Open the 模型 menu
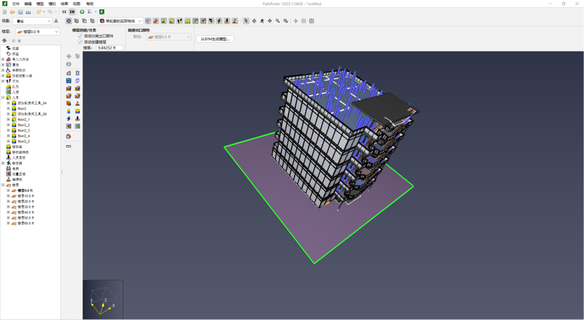This screenshot has height=320, width=584. [40, 3]
